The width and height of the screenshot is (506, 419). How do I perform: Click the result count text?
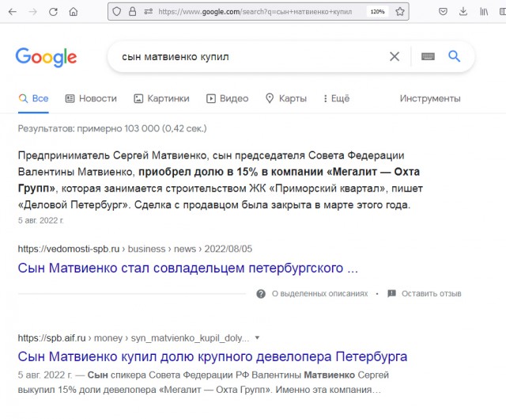click(x=112, y=128)
